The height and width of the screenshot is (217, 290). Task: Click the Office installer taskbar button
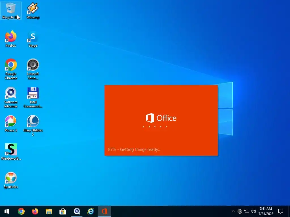(x=105, y=211)
